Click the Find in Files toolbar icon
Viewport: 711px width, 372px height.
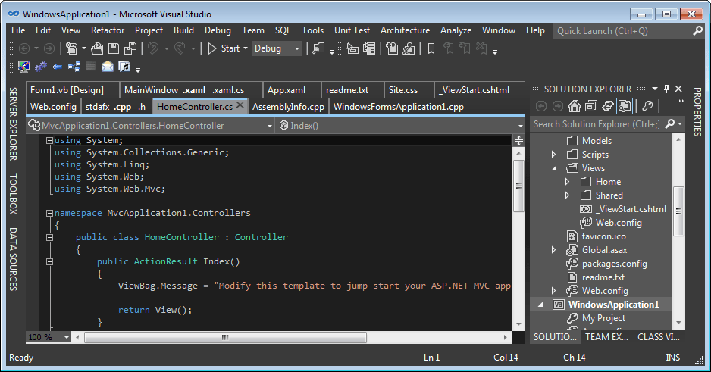[318, 48]
